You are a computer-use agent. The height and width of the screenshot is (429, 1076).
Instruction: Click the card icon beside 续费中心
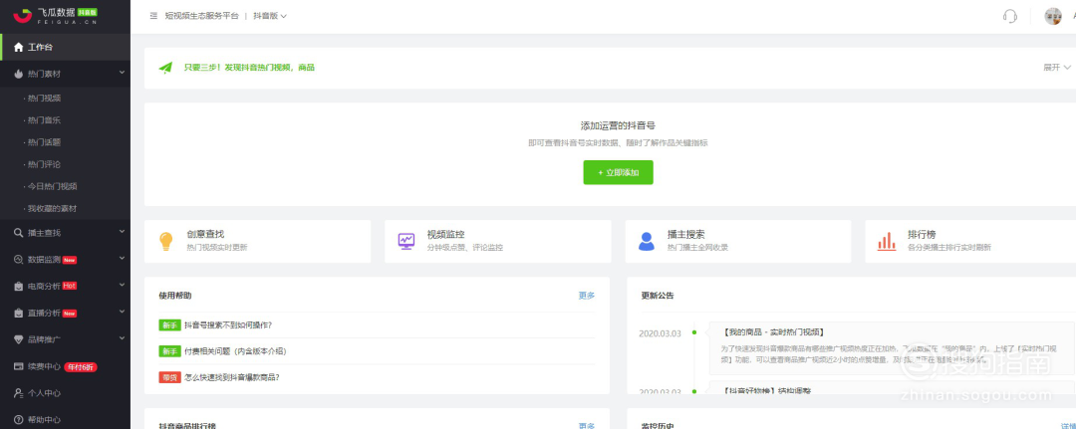[x=19, y=366]
